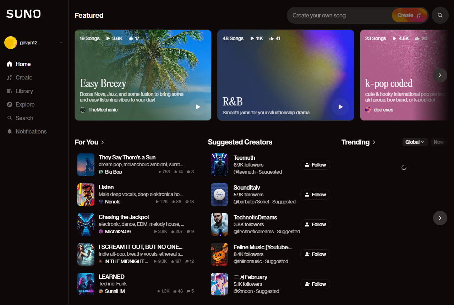The width and height of the screenshot is (454, 305).
Task: Open the SunniHM artist link
Action: pos(115,291)
